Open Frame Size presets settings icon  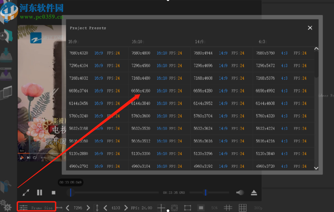point(23,207)
